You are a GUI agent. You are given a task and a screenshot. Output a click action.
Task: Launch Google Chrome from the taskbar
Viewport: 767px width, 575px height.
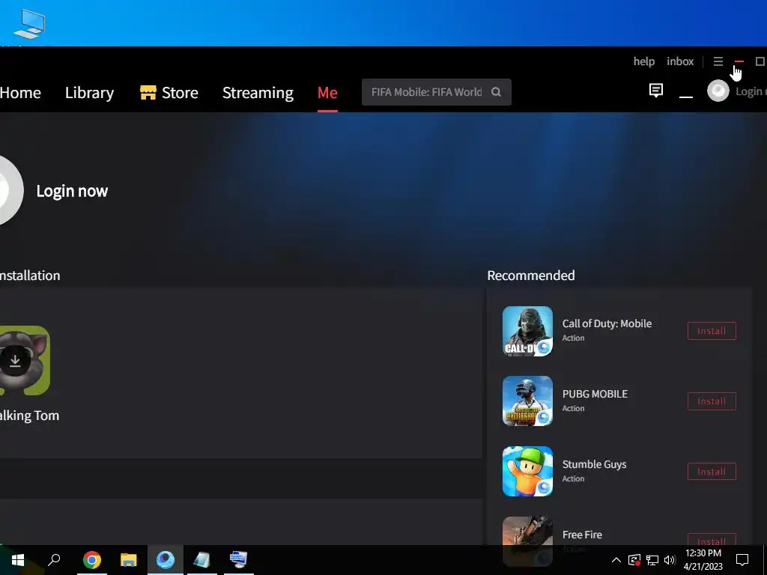(x=91, y=559)
